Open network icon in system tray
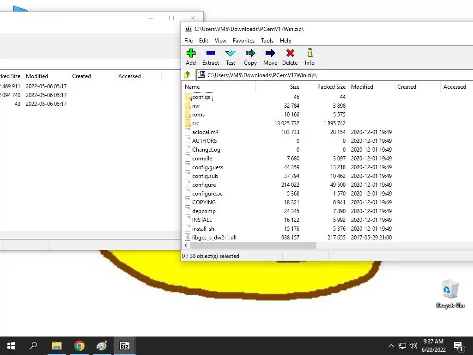 click(402, 346)
